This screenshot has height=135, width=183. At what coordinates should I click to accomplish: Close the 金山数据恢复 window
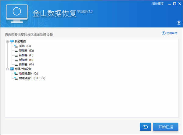coord(180,4)
